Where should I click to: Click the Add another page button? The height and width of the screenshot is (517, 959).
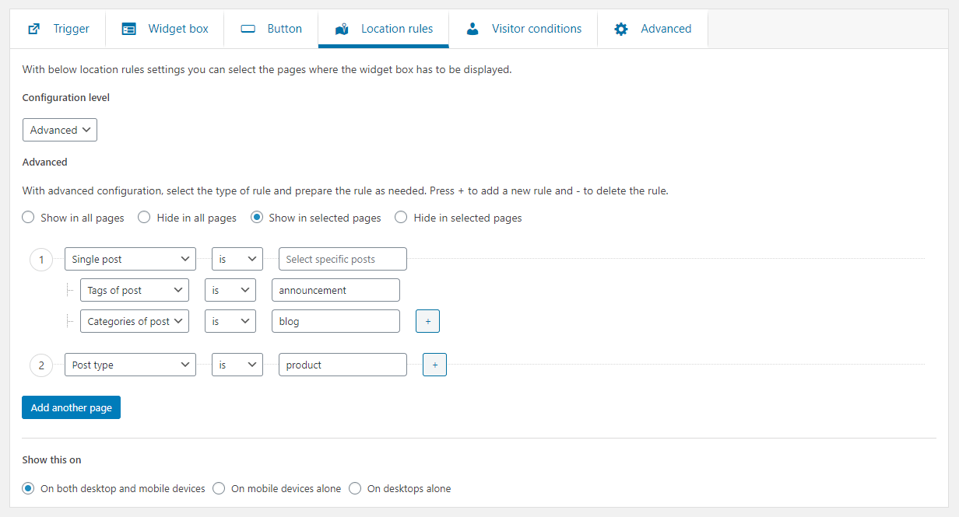pos(71,407)
